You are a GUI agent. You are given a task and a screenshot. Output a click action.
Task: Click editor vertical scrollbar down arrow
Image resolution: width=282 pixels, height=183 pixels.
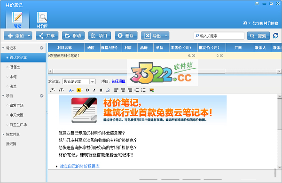click(x=280, y=167)
